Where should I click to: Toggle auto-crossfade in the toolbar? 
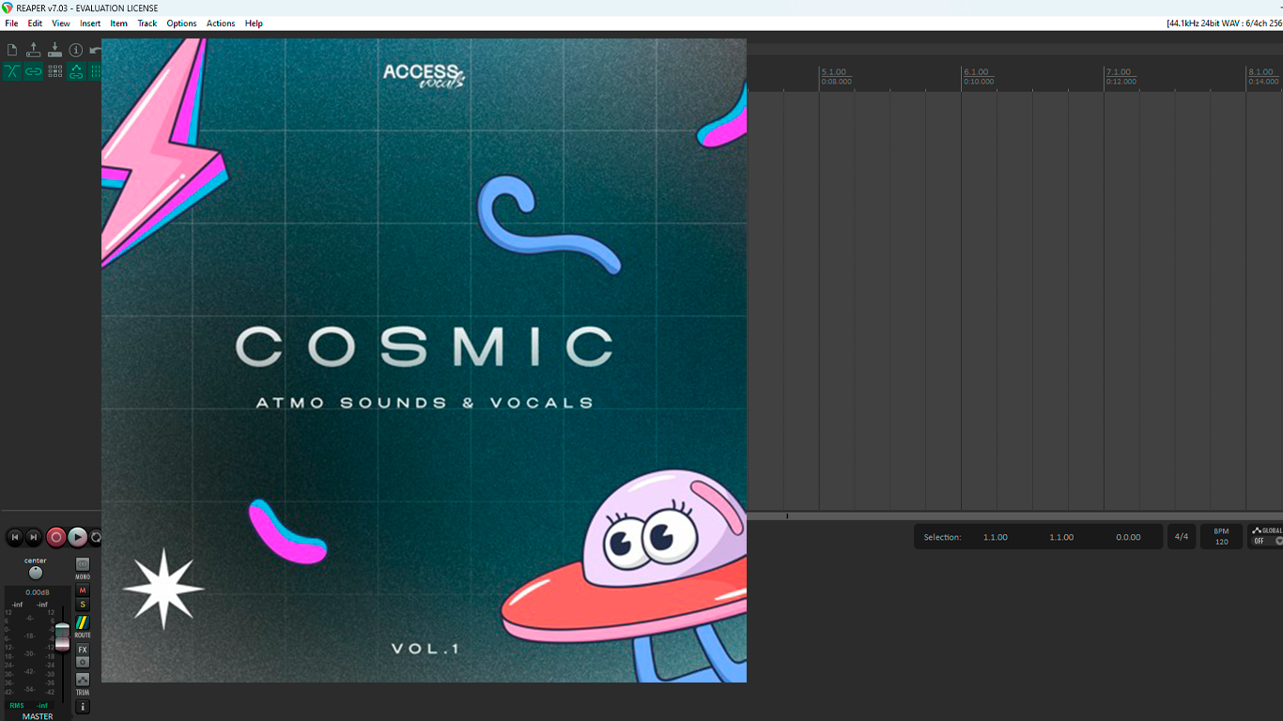click(x=12, y=71)
